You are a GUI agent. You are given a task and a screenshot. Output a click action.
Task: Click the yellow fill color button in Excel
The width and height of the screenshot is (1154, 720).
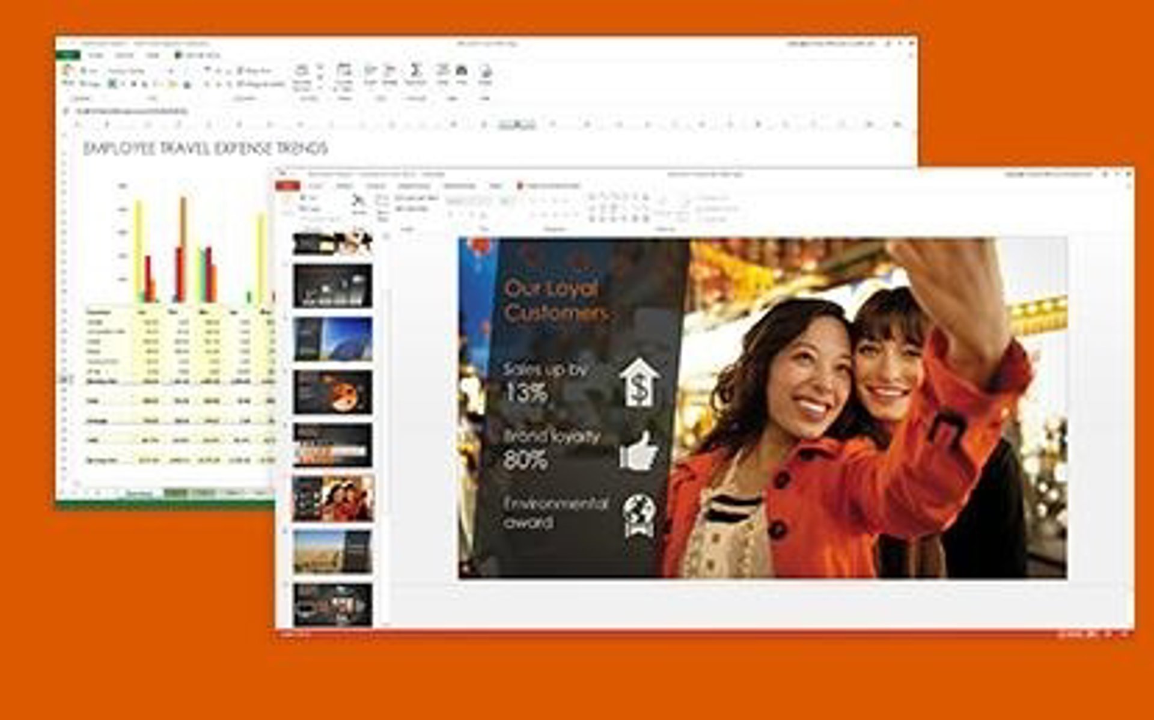point(172,85)
